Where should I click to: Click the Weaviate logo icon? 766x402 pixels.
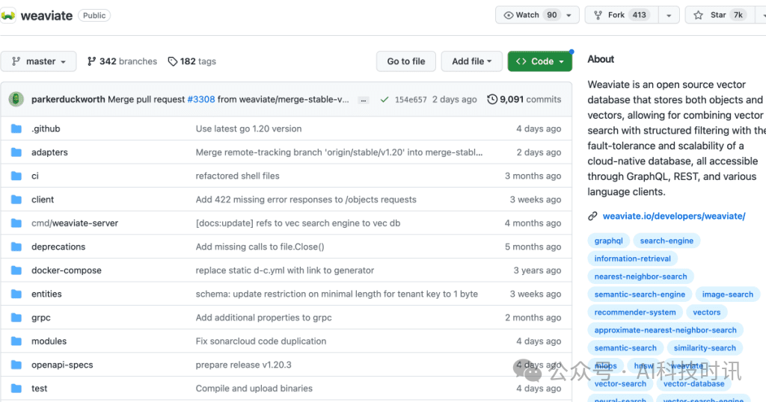8,16
